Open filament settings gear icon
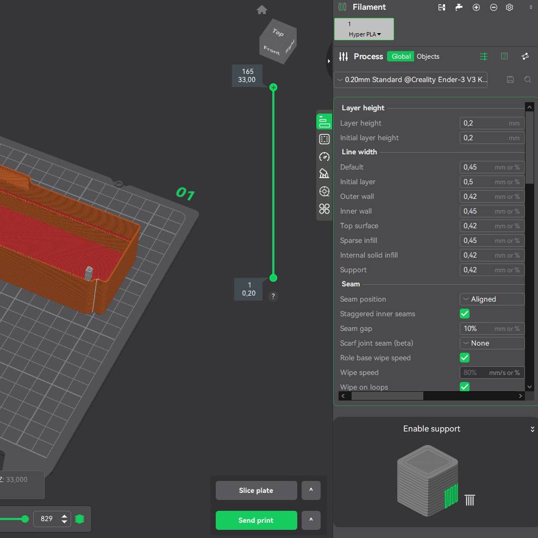The height and width of the screenshot is (538, 538). coord(510,7)
